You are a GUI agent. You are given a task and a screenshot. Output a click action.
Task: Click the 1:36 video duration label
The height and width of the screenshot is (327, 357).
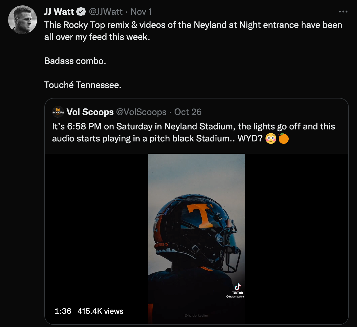(63, 311)
